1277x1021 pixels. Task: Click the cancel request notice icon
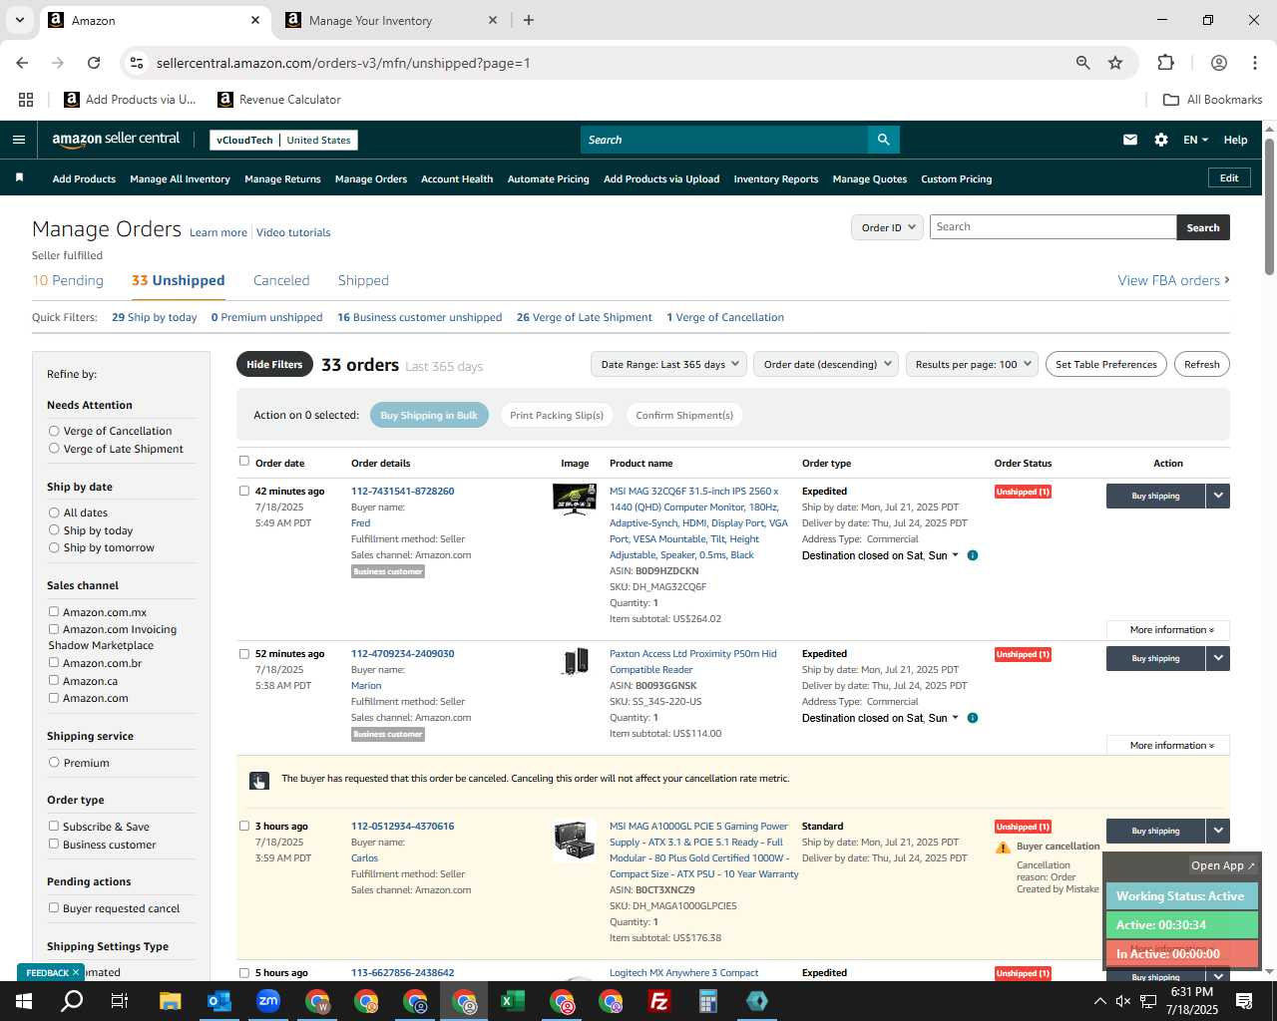pos(258,781)
